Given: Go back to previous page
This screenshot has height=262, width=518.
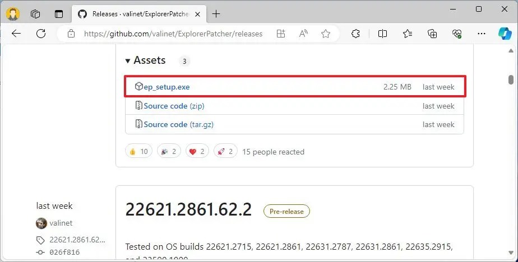Looking at the screenshot, I should [16, 34].
